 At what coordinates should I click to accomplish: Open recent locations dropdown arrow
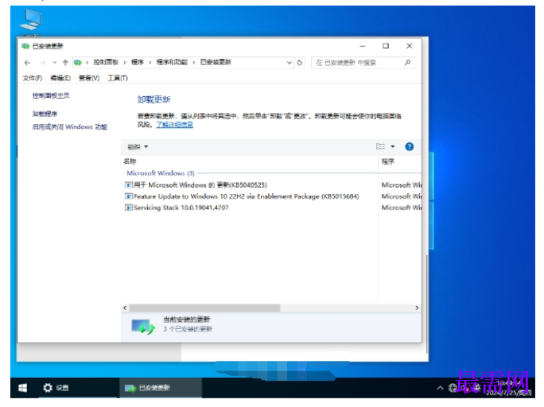[54, 63]
